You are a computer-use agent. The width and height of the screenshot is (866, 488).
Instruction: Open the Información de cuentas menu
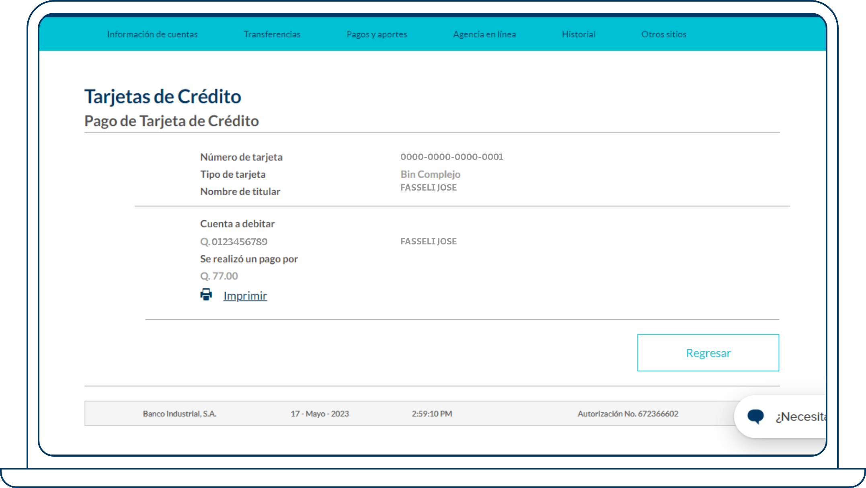[x=152, y=34]
